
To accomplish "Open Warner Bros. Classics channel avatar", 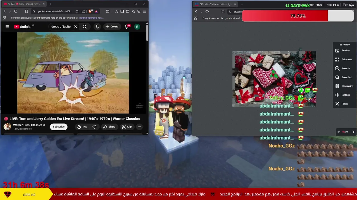I will (x=7, y=127).
